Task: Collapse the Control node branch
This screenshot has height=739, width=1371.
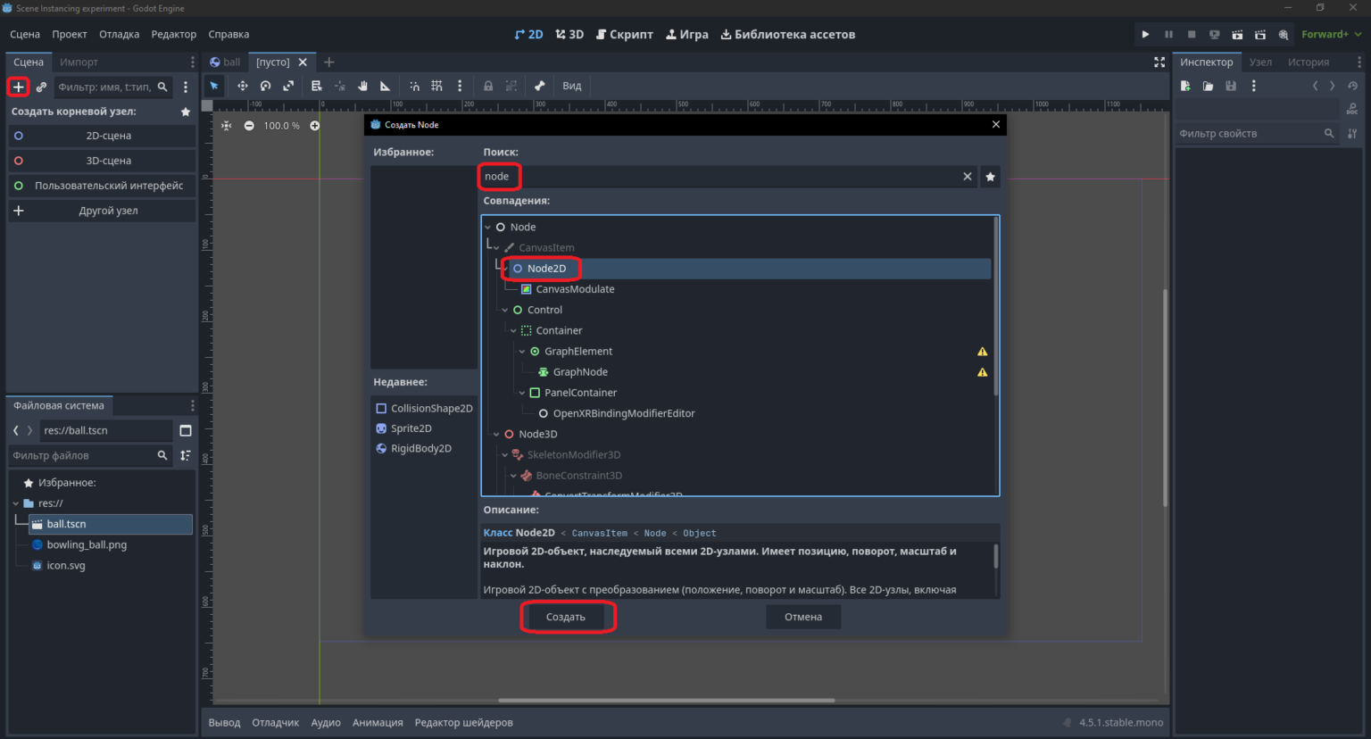Action: pyautogui.click(x=504, y=310)
